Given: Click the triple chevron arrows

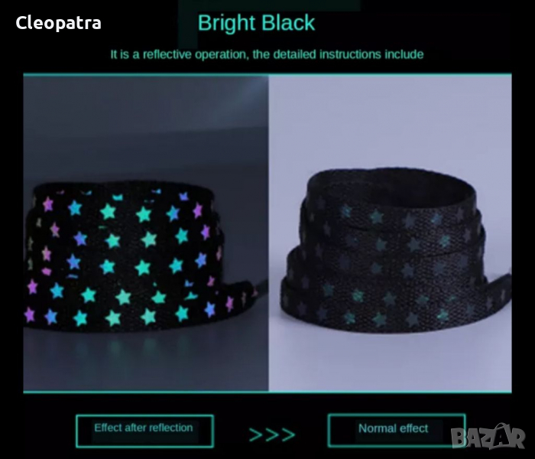Looking at the screenshot, I should (272, 435).
